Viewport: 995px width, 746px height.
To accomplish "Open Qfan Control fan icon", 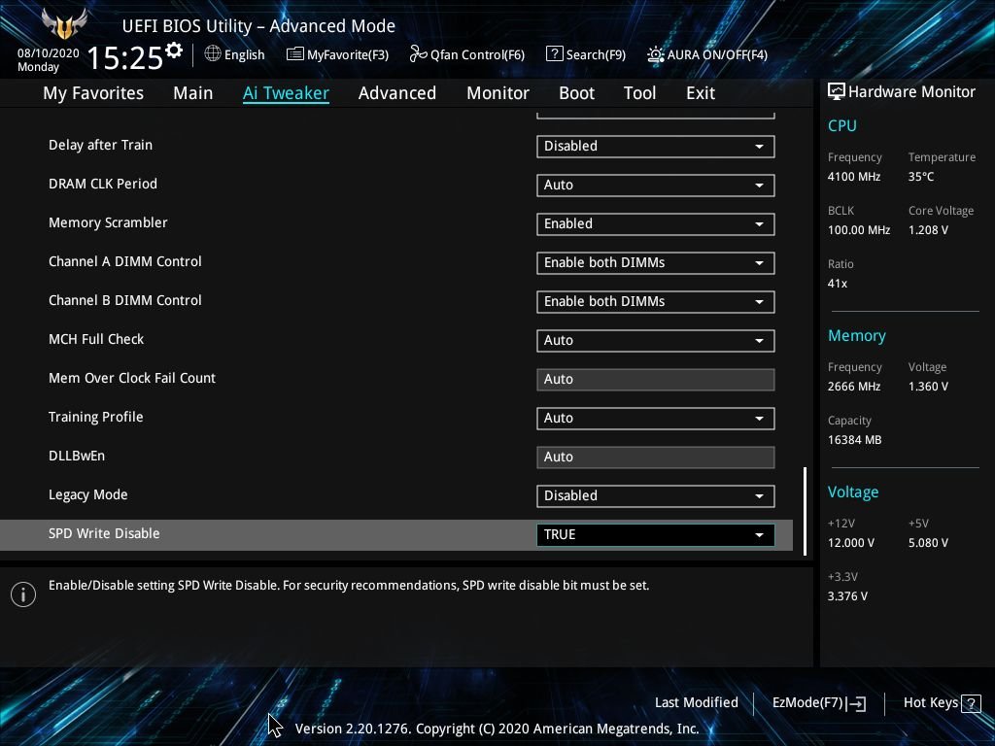I will [418, 54].
